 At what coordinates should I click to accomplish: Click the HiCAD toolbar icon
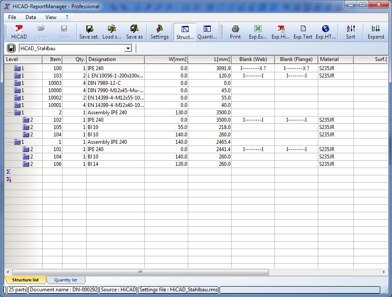click(x=19, y=32)
